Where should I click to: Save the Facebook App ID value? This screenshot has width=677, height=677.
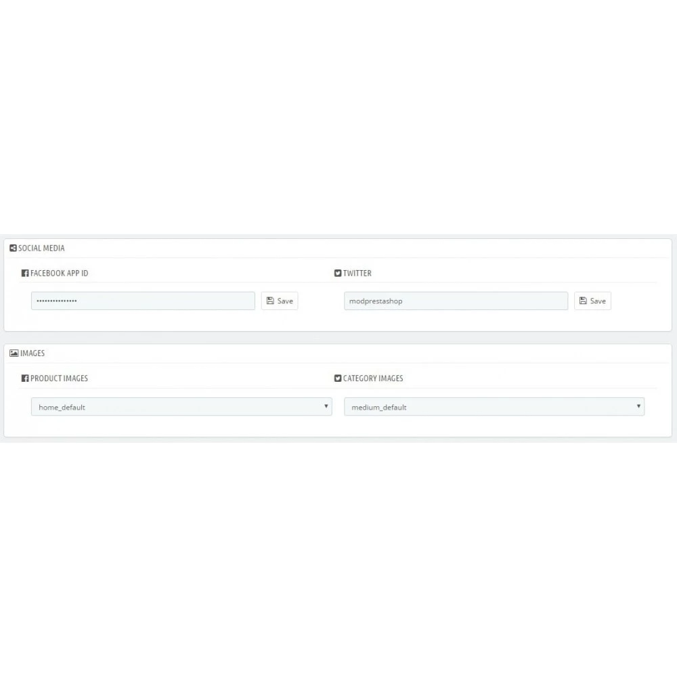click(280, 301)
